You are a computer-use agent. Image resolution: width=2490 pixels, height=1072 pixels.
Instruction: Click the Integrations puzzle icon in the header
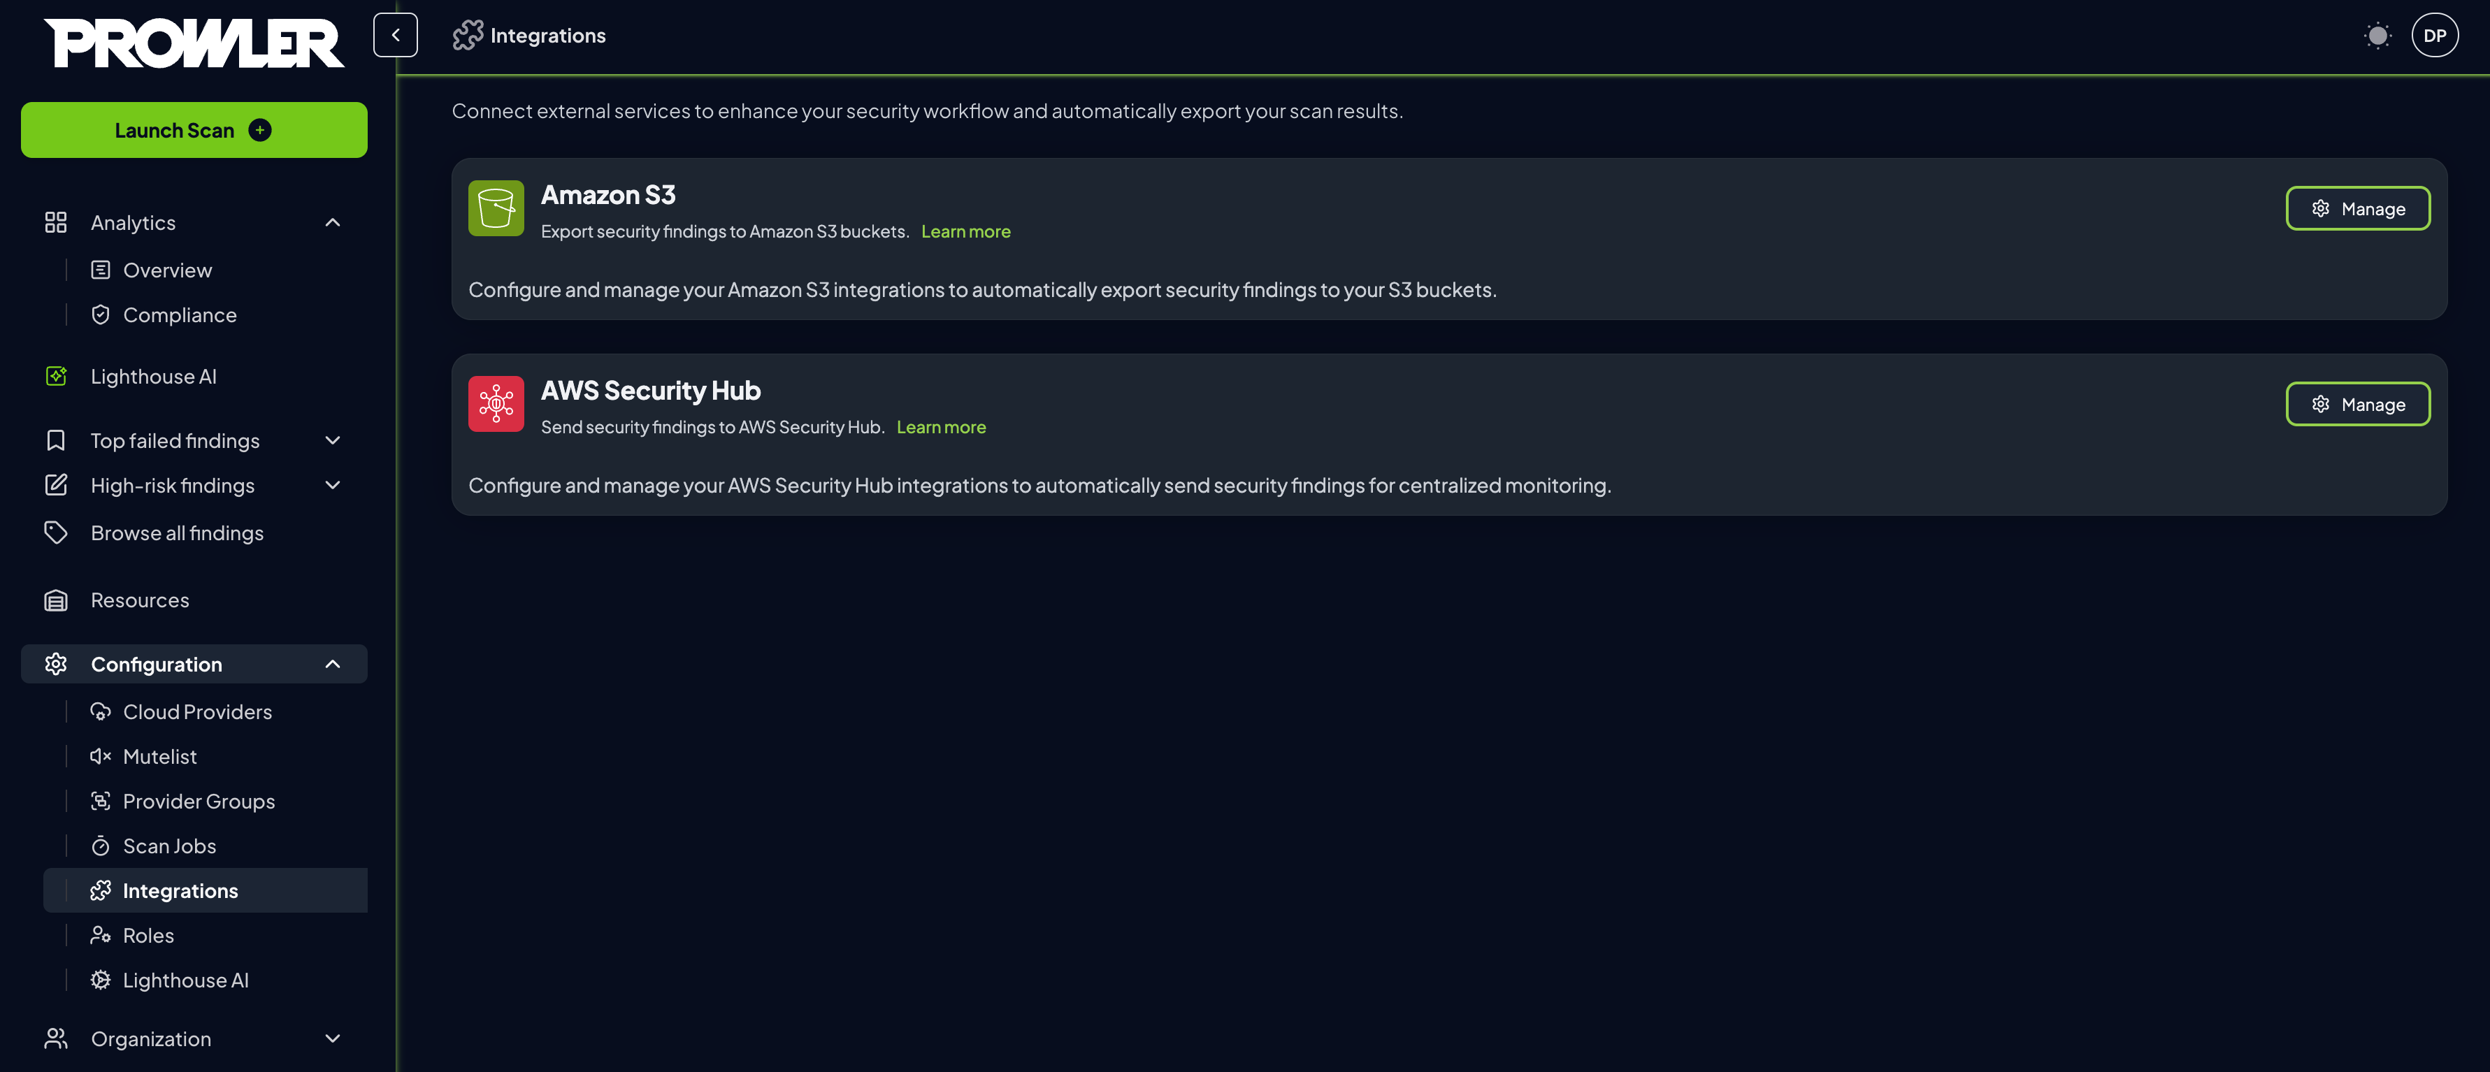467,35
